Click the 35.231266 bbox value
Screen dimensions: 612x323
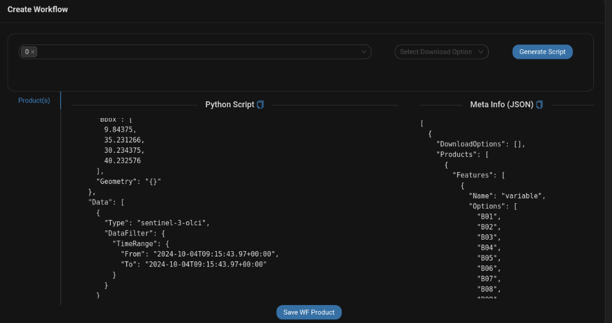tap(124, 140)
